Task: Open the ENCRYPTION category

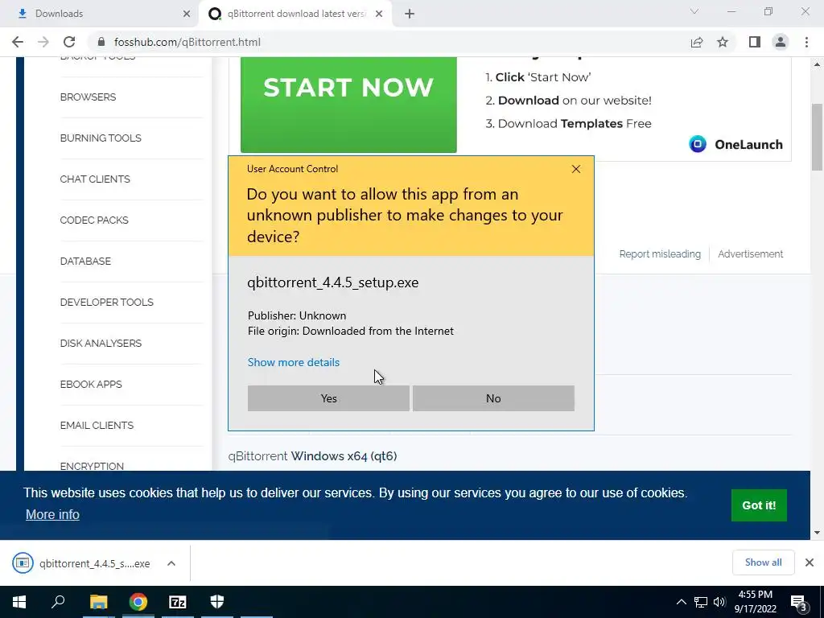Action: click(x=92, y=466)
